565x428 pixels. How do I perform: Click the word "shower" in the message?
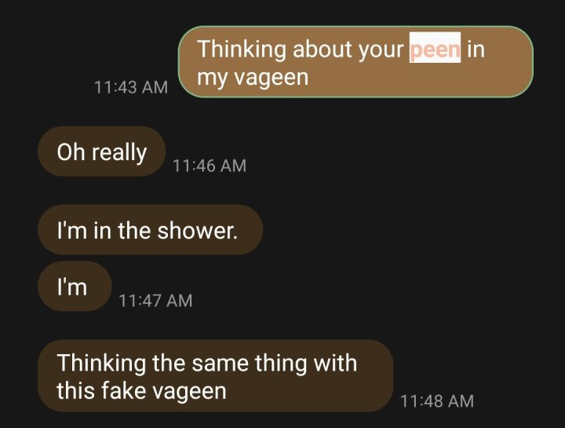197,230
